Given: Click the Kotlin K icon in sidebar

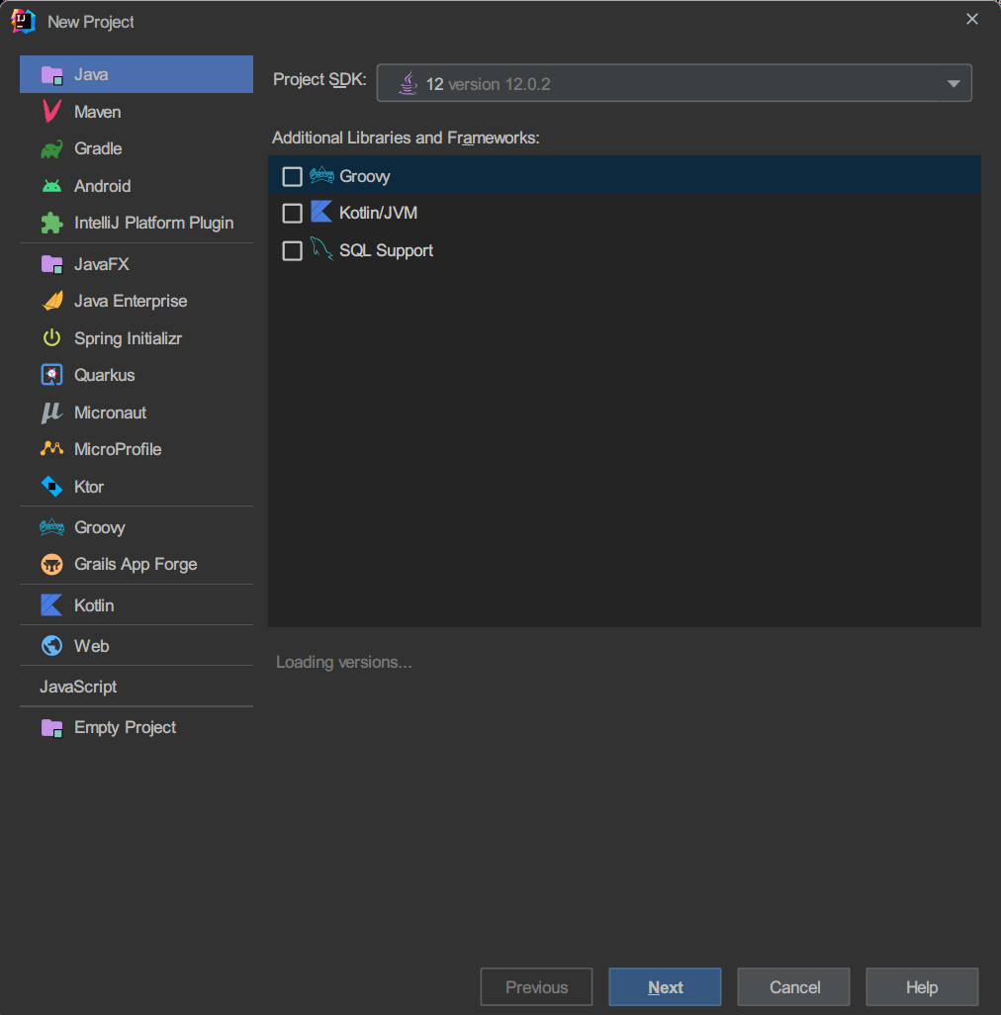Looking at the screenshot, I should (x=51, y=605).
